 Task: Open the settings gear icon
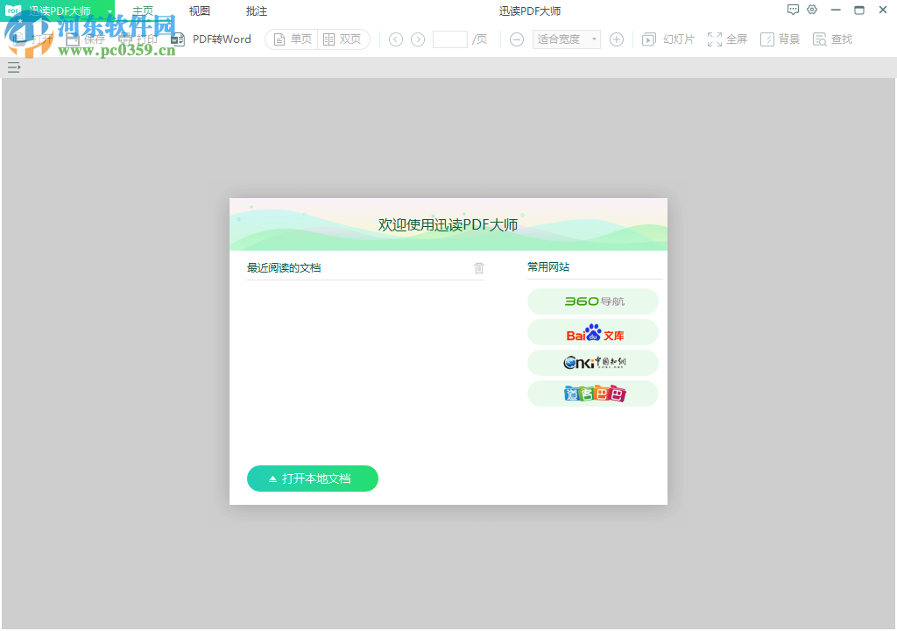[812, 10]
